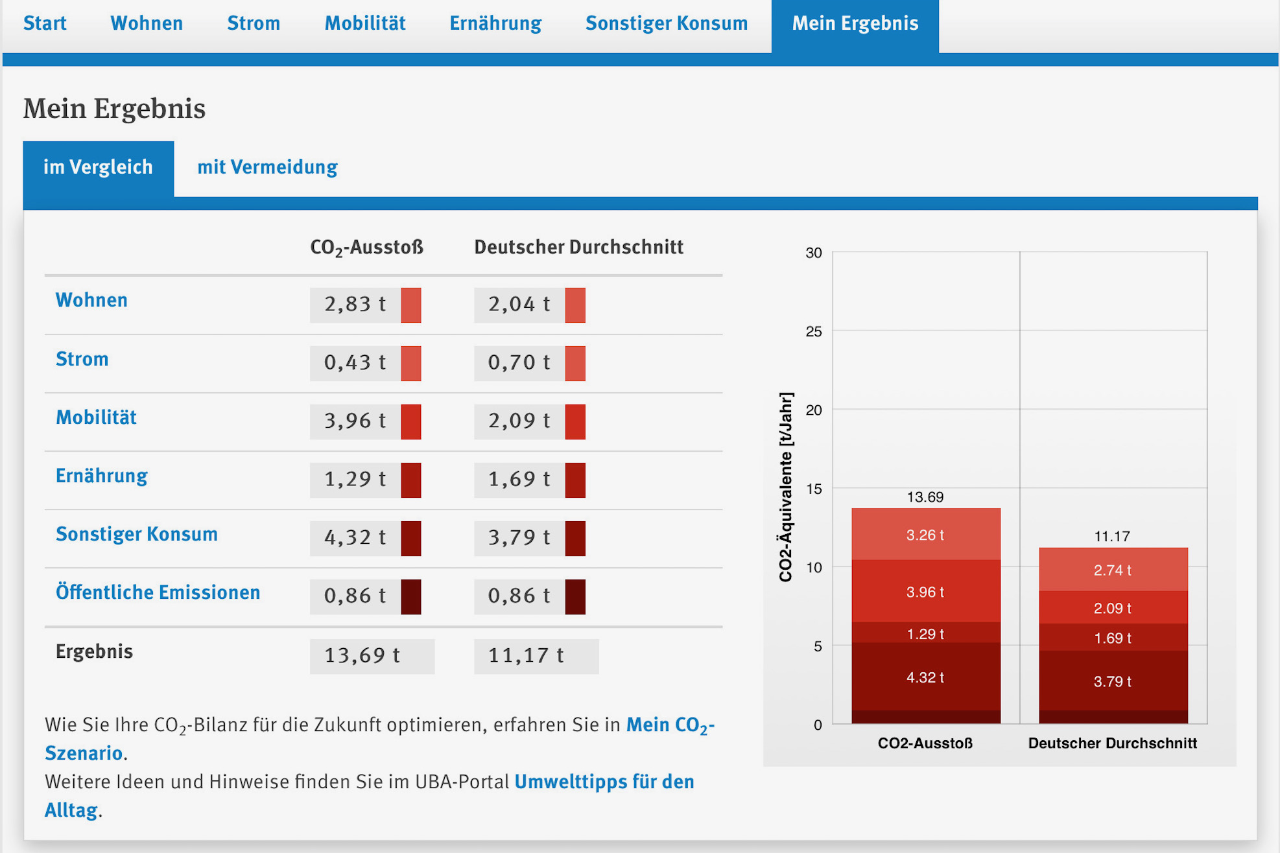
Task: Open the Start tab
Action: 45,23
